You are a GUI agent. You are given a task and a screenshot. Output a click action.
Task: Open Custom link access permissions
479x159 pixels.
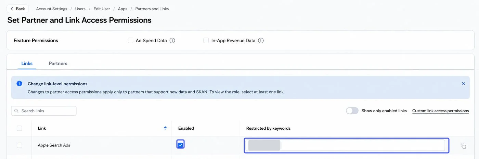point(440,111)
